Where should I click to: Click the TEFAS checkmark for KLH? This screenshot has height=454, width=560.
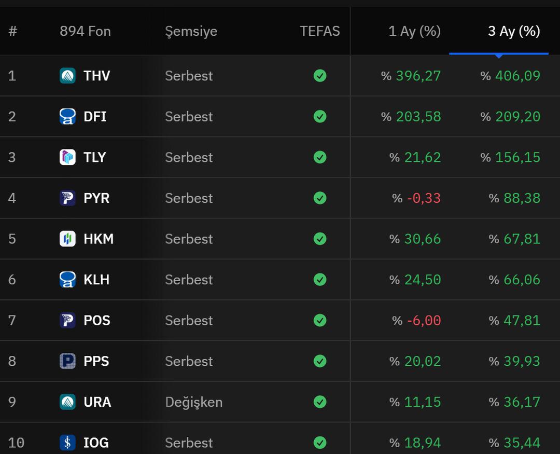pos(320,280)
